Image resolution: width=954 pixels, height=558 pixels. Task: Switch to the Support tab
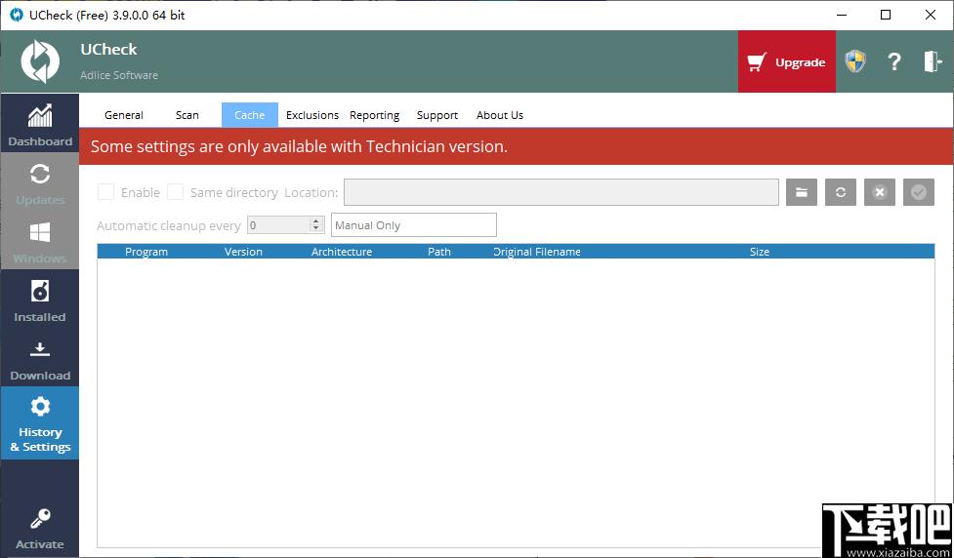tap(436, 115)
